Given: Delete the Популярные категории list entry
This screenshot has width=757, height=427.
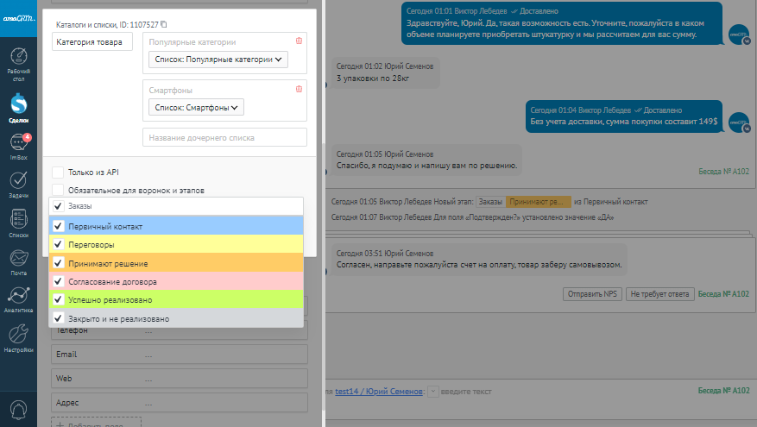Looking at the screenshot, I should tap(299, 41).
